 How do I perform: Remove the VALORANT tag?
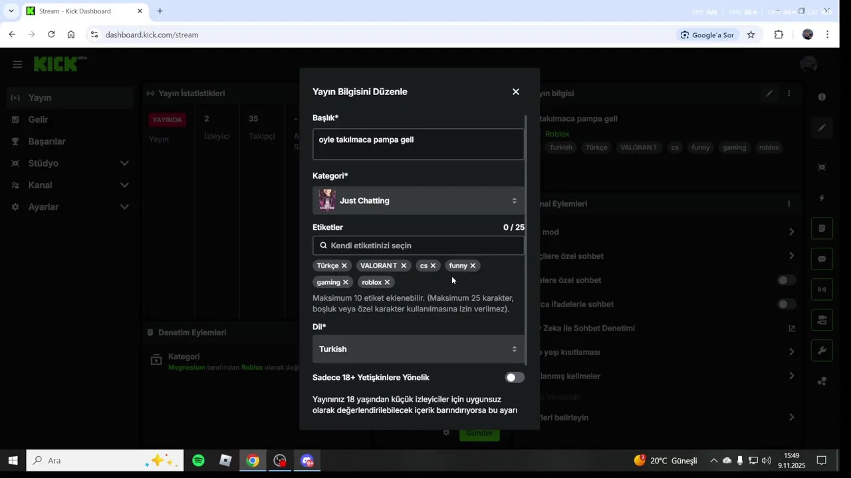point(404,266)
